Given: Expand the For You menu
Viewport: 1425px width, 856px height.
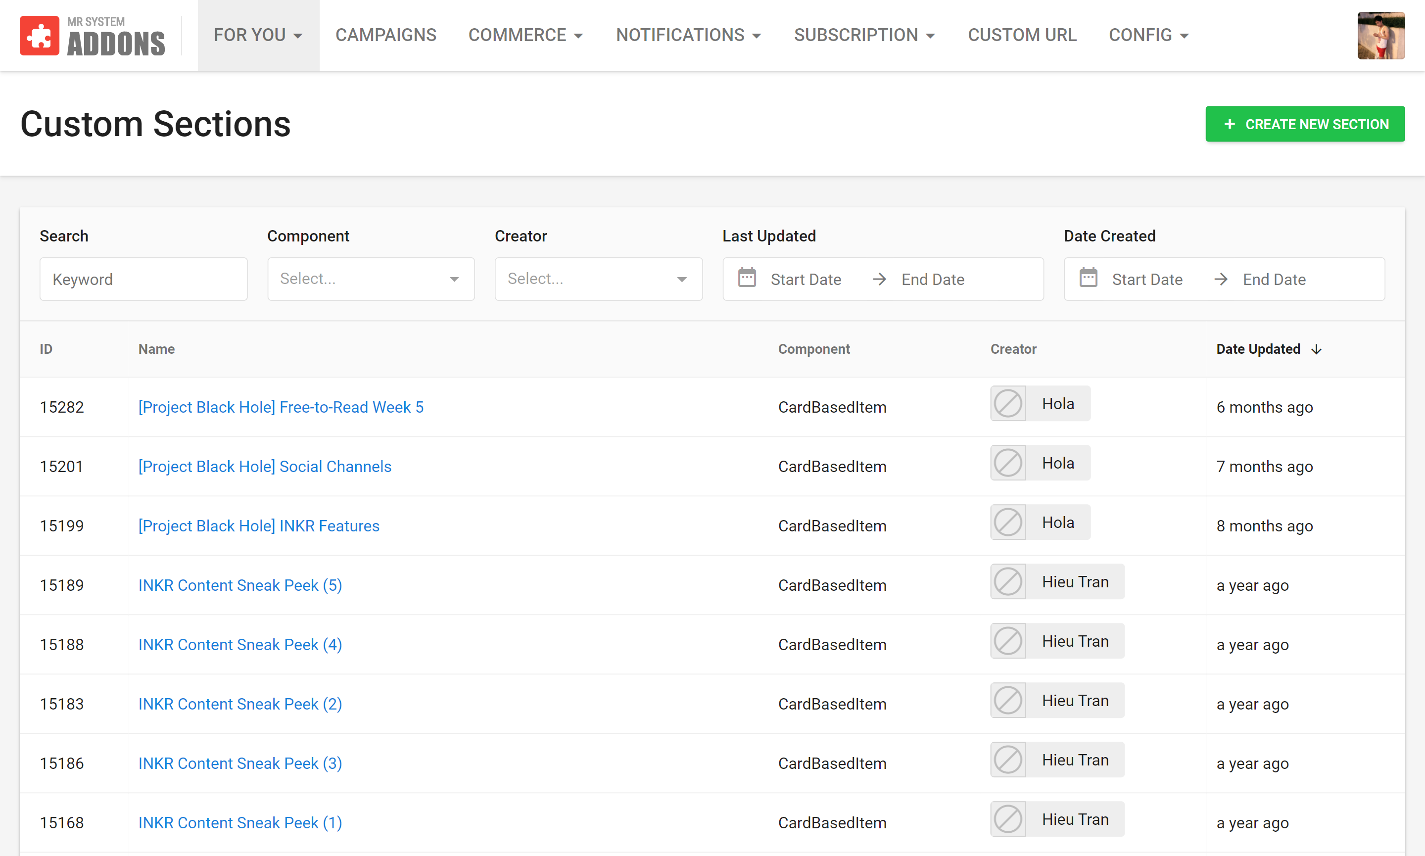Looking at the screenshot, I should click(x=258, y=35).
